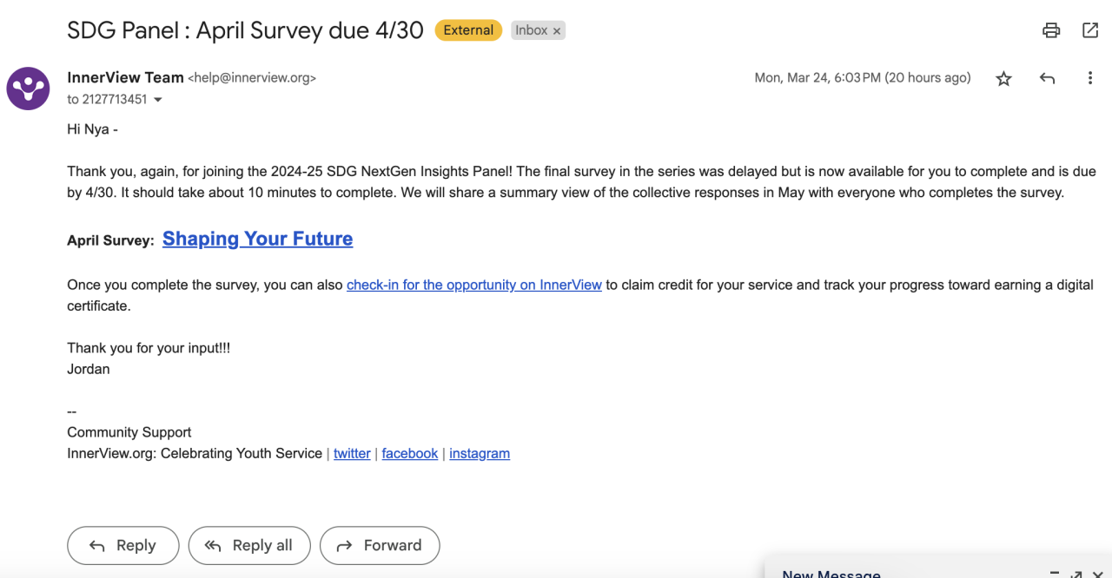1112x578 pixels.
Task: Click the External tag badge
Action: tap(468, 30)
